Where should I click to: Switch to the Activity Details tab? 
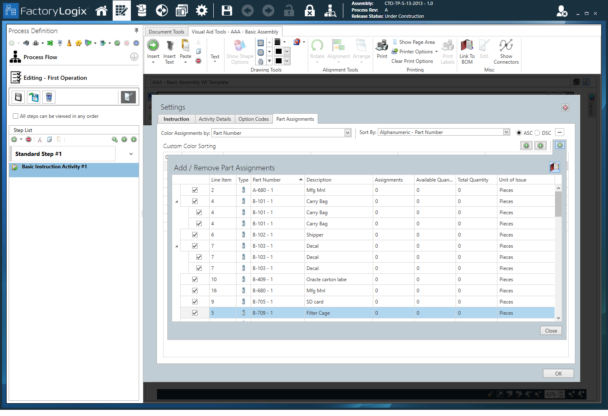pyautogui.click(x=215, y=119)
